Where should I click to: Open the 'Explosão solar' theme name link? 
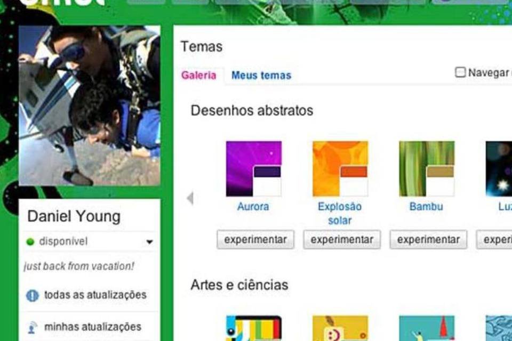[340, 214]
